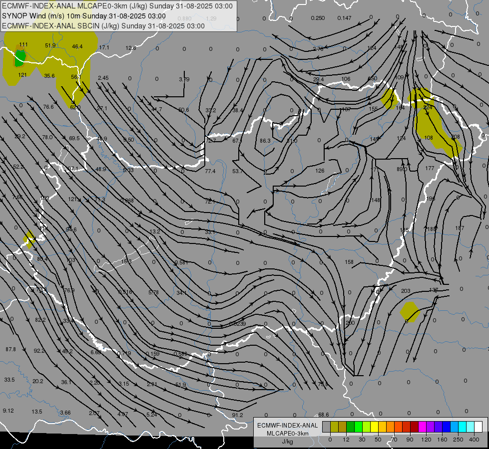Click the map value 0.250
The image size is (489, 449).
click(318, 18)
